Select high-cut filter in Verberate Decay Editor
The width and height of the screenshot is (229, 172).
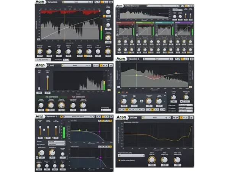tap(110, 121)
